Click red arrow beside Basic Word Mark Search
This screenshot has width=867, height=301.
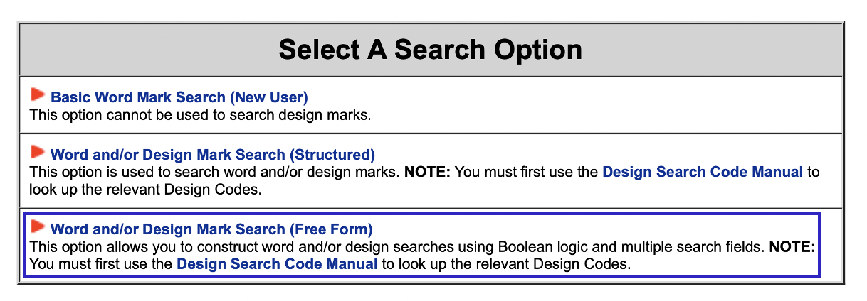(37, 95)
